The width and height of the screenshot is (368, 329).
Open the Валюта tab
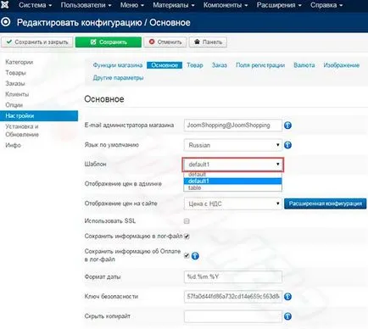coord(304,65)
